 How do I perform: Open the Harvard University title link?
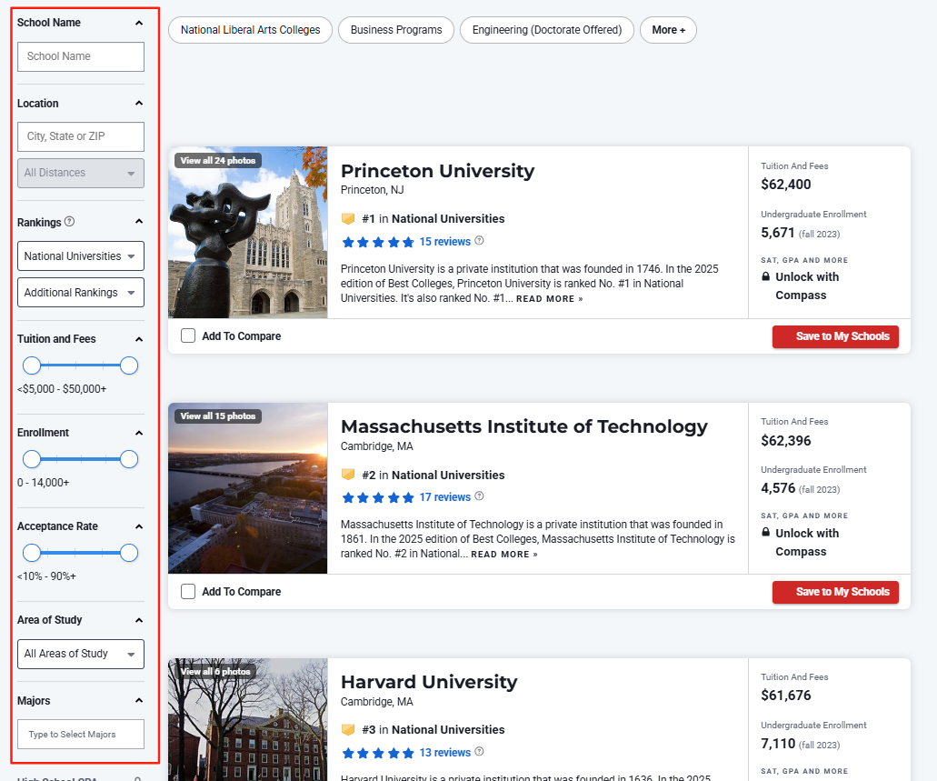click(x=429, y=682)
